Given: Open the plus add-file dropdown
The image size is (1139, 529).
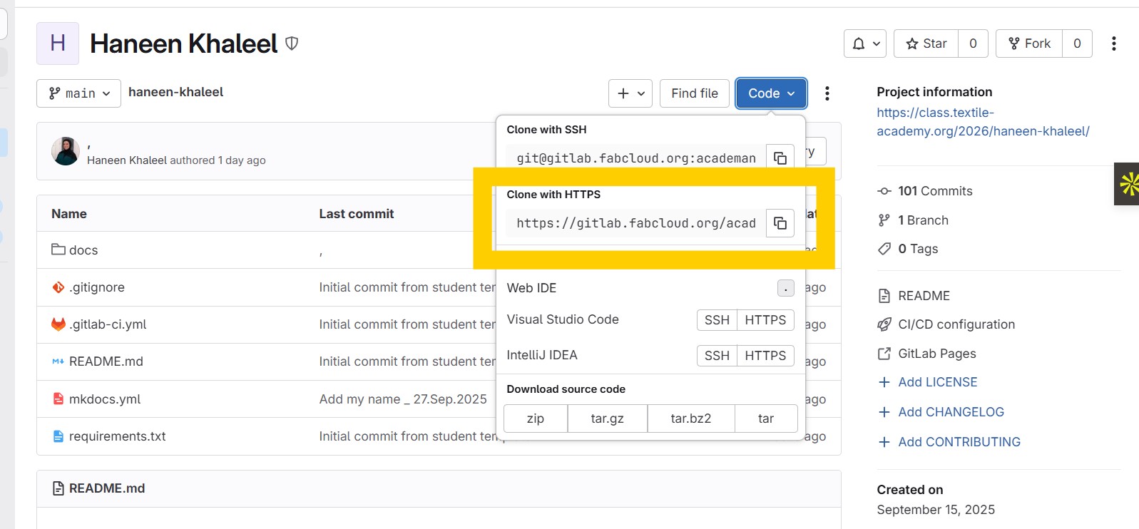Looking at the screenshot, I should [630, 93].
